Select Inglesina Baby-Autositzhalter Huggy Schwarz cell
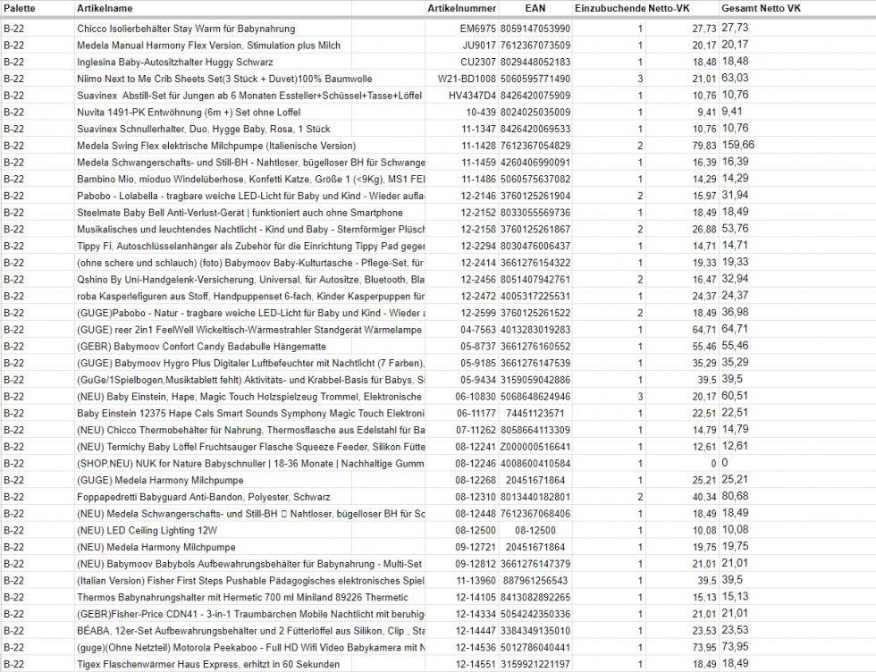 [175, 62]
